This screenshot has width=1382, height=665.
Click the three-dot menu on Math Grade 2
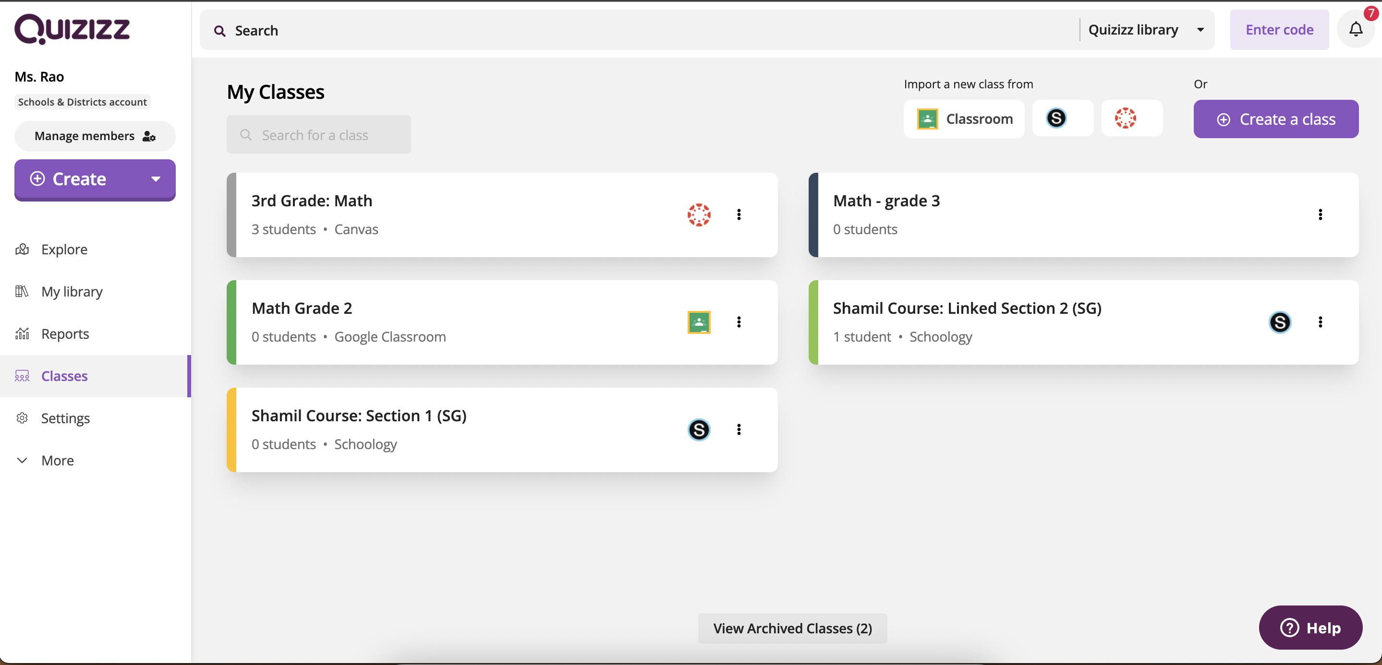(x=739, y=321)
